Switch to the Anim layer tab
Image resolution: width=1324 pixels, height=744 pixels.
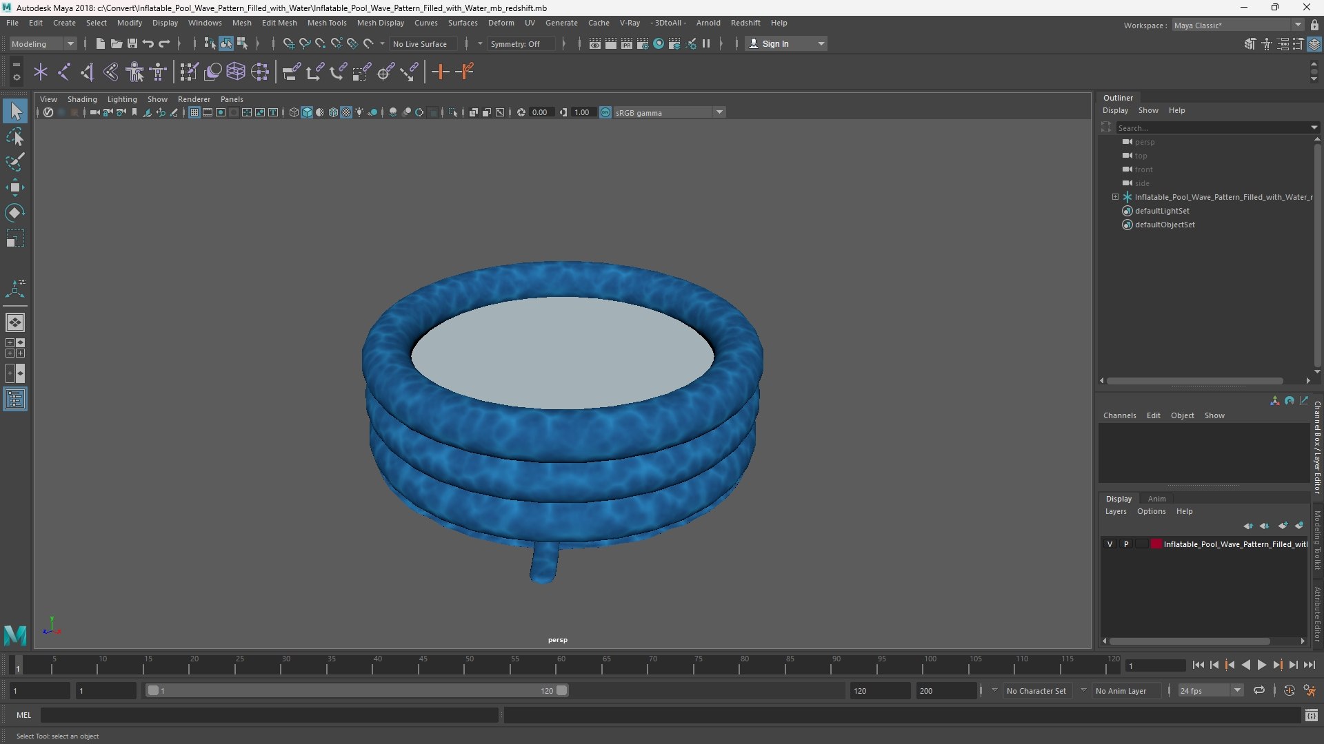pos(1156,499)
